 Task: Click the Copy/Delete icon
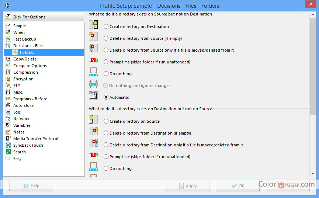[x=8, y=59]
